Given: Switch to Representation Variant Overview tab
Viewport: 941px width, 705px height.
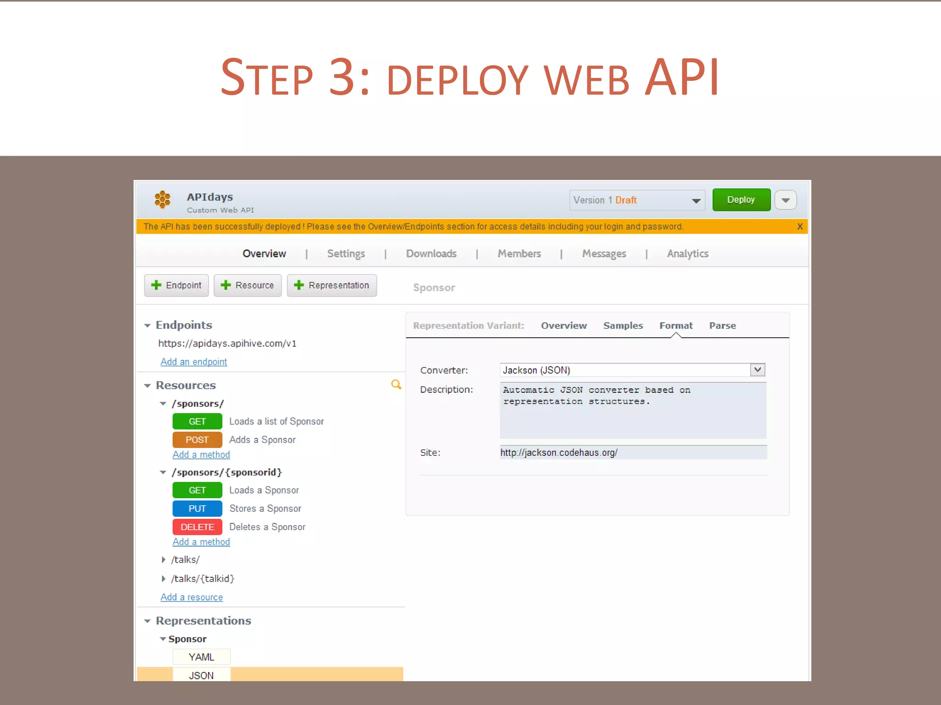Looking at the screenshot, I should [x=564, y=325].
